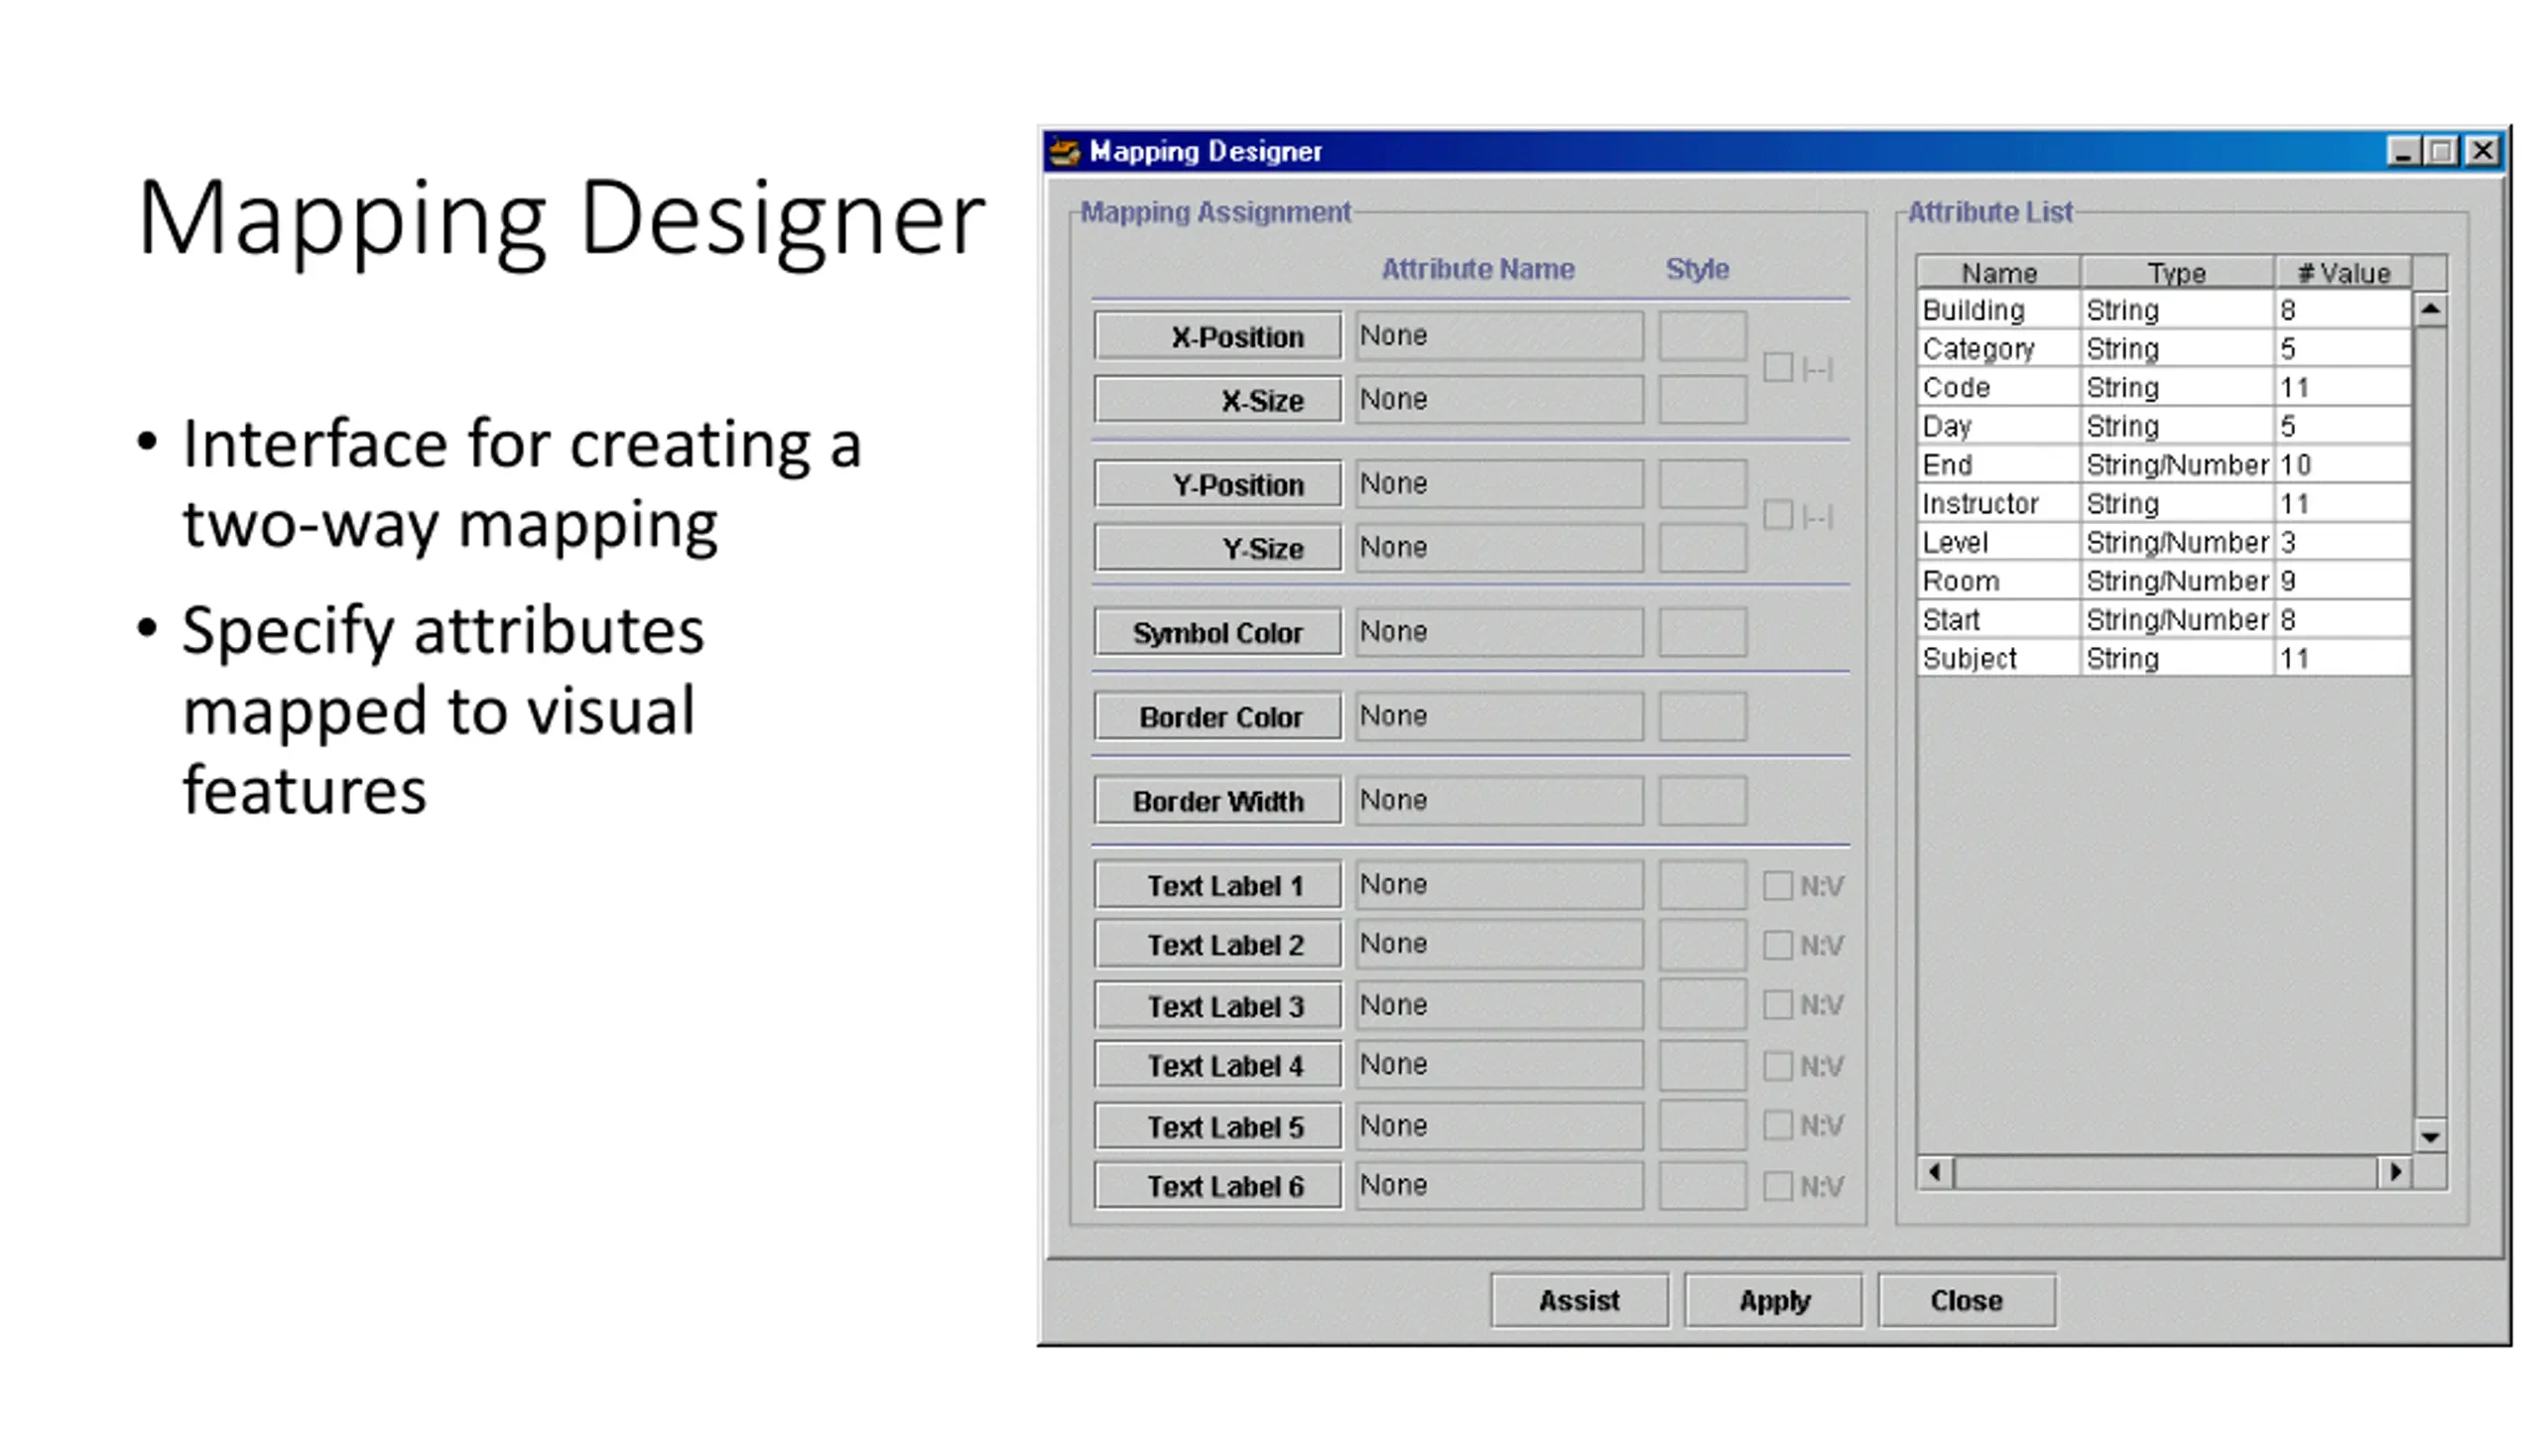Click the Text Label 2 button
The image size is (2540, 1429).
click(1218, 945)
